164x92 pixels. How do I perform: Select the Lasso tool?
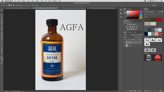(x=2, y=15)
